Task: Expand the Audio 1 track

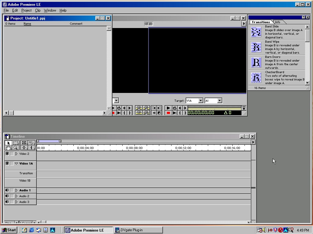Action: tap(17, 190)
